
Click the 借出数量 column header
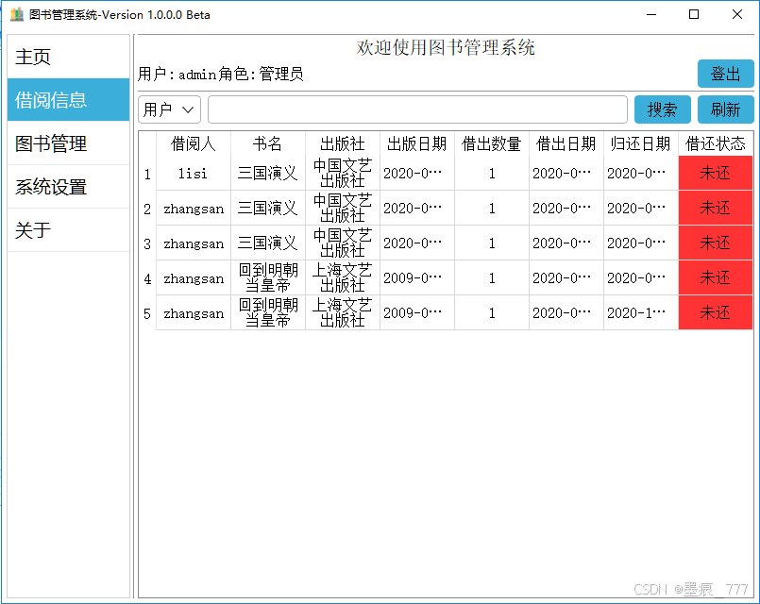pyautogui.click(x=492, y=143)
